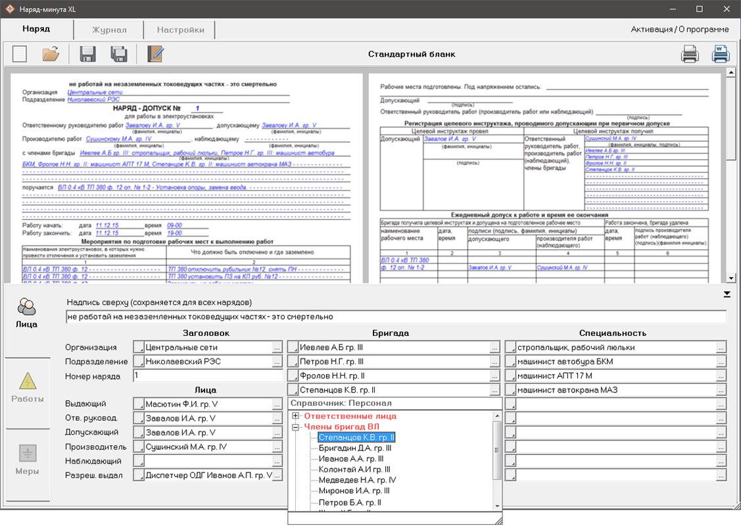Viewport: 741px width, 526px height.
Task: Open file with the folder icon
Action: pyautogui.click(x=51, y=54)
